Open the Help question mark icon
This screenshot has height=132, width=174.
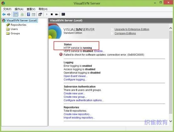29,14
